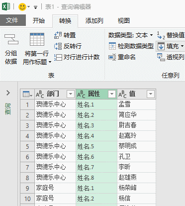The image size is (185, 206).
Task: Click the smiley feedback icon
Action: [22, 7]
